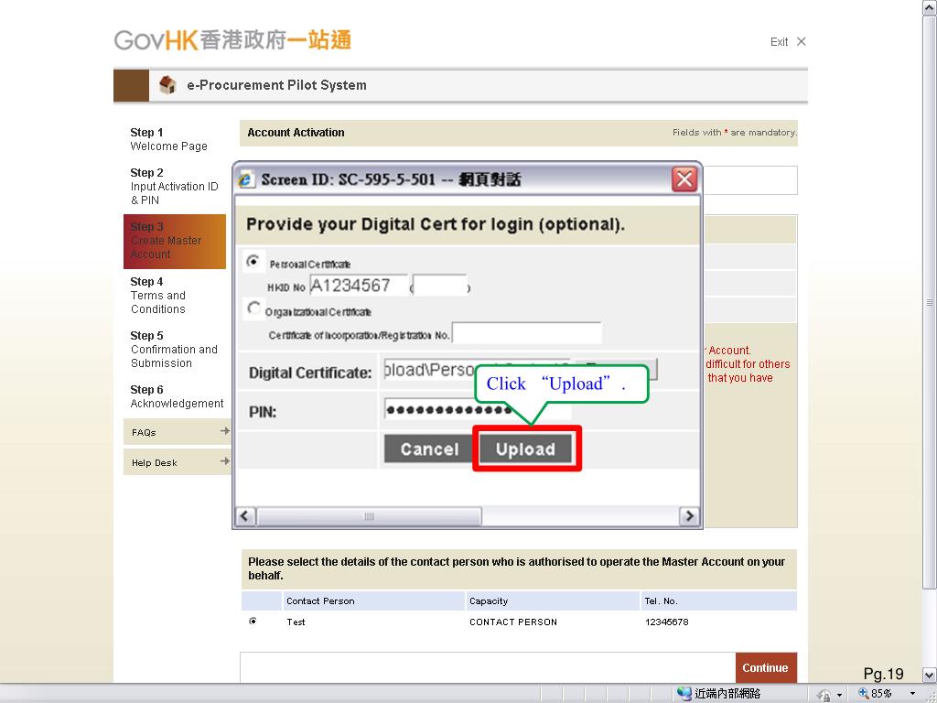
Task: Click the Exit link at top right
Action: coord(779,42)
